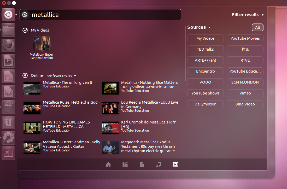
Task: Launch LibreOffice Writer from the launcher
Action: [x=8, y=61]
